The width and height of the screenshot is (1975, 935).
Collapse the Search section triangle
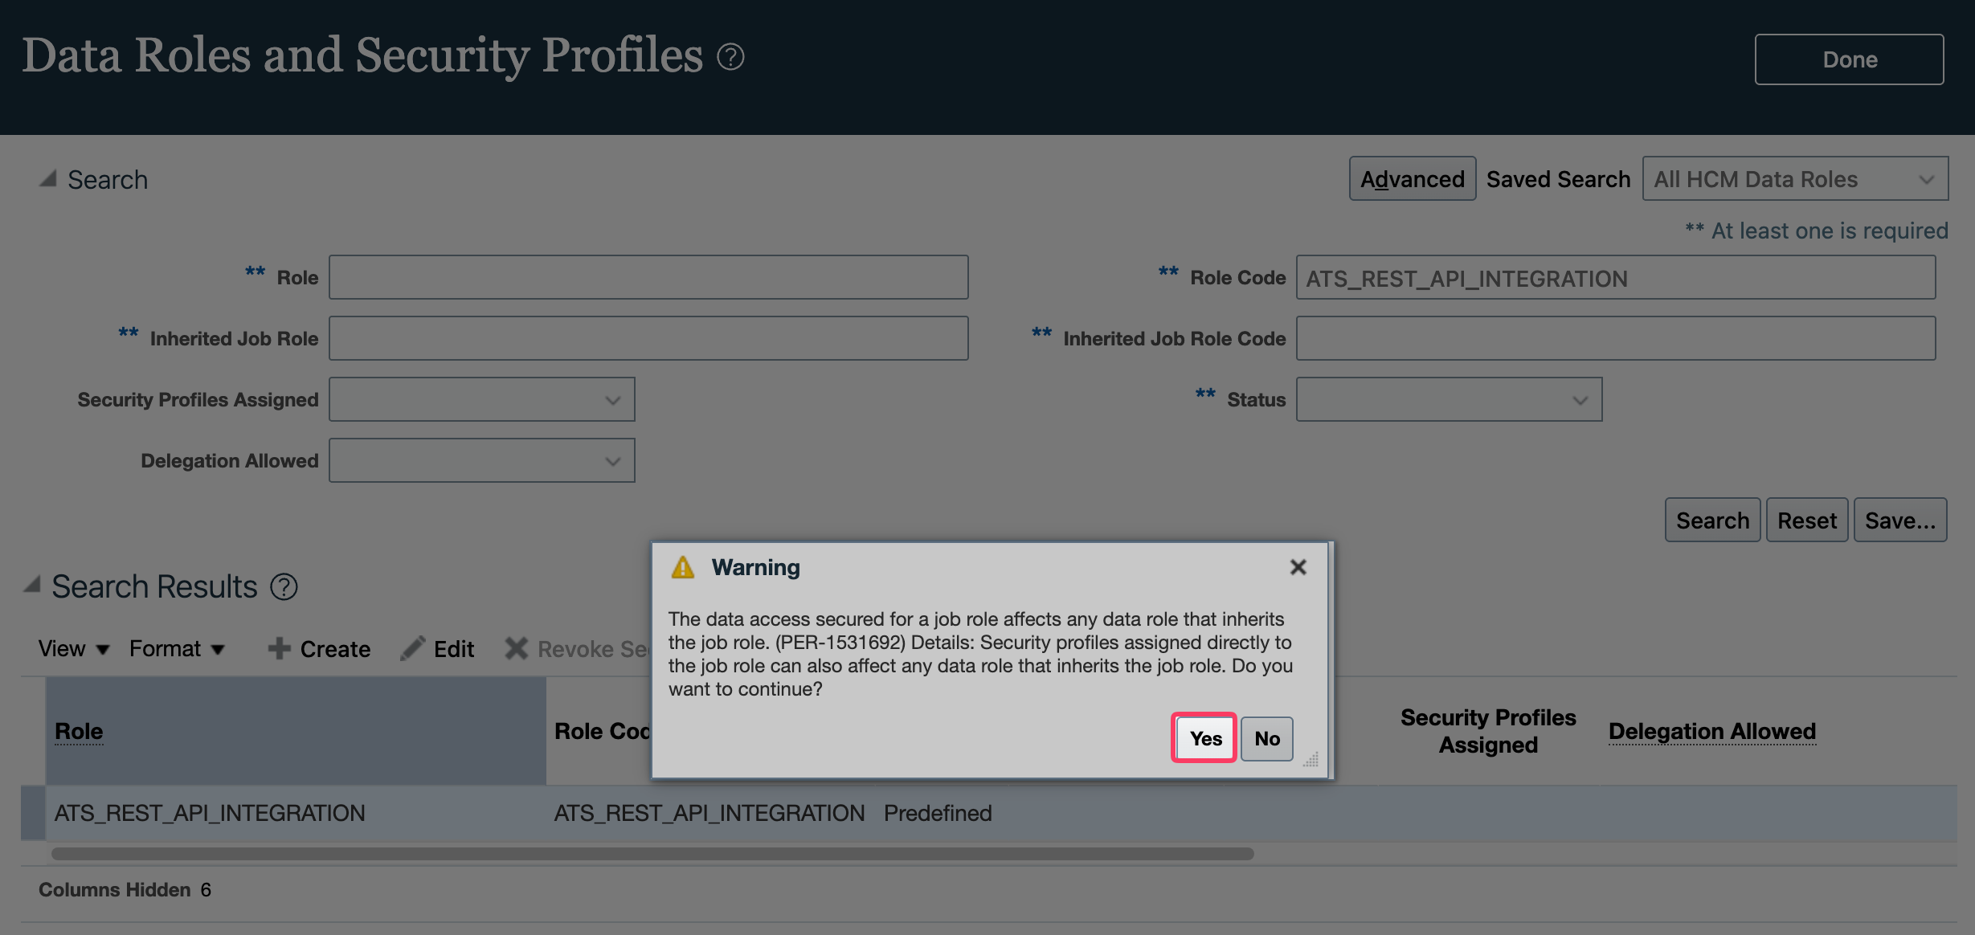[48, 178]
